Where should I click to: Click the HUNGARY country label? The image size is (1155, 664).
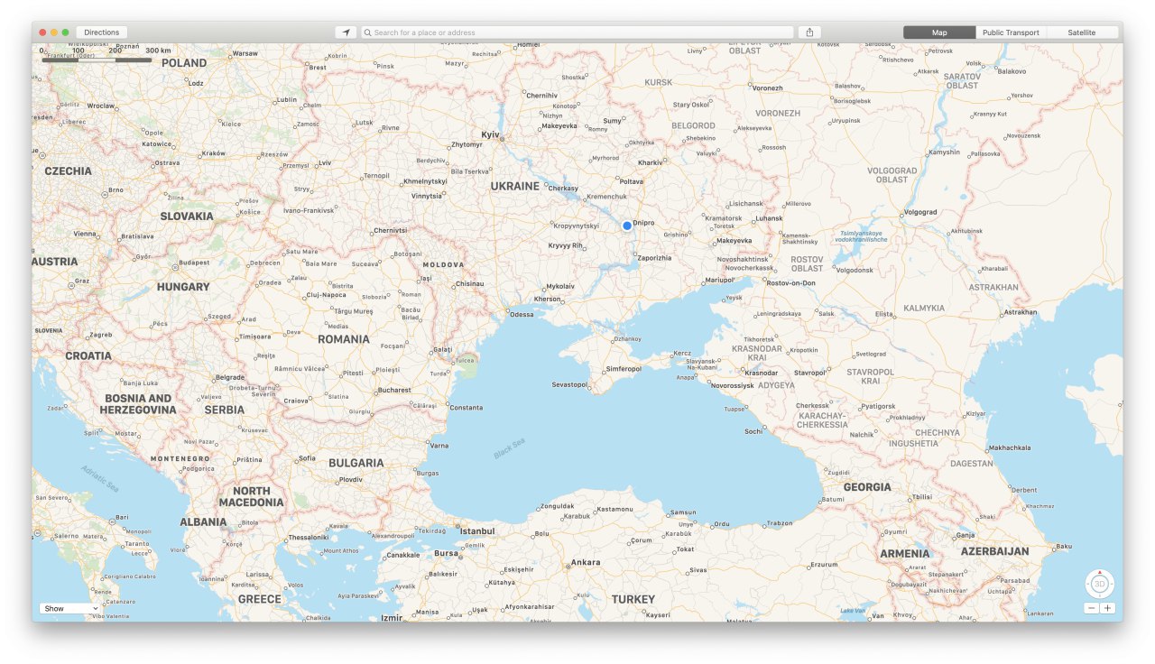coord(183,287)
